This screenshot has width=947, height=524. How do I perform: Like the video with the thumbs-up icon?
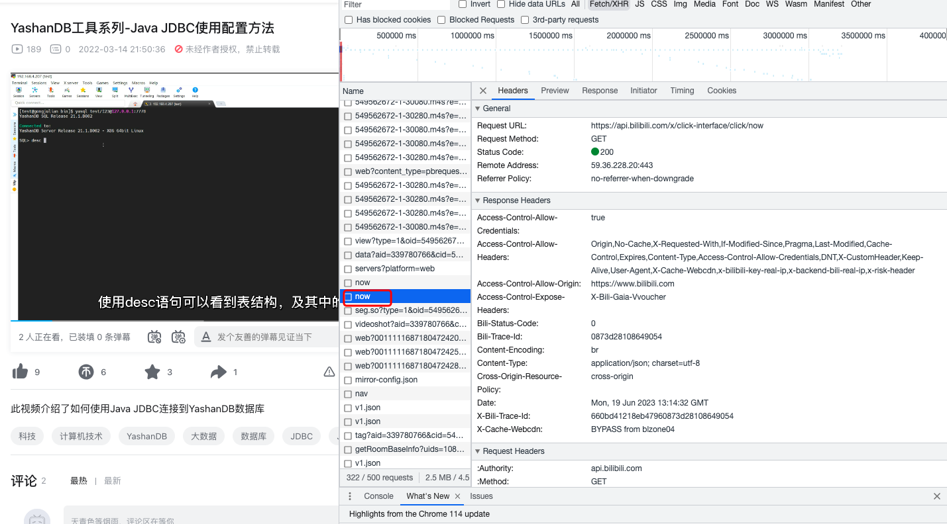pyautogui.click(x=21, y=372)
